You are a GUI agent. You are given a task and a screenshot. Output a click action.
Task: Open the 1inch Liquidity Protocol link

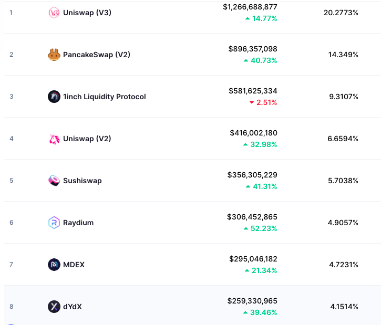pyautogui.click(x=105, y=97)
